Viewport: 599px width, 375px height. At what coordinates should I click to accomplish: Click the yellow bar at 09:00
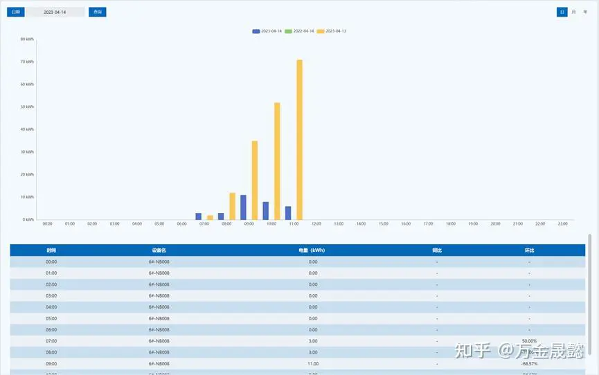[x=255, y=180]
